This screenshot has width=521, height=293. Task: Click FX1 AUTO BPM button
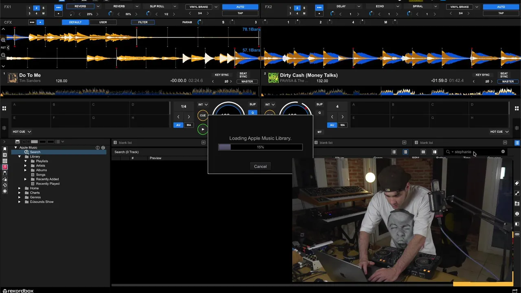(x=240, y=7)
